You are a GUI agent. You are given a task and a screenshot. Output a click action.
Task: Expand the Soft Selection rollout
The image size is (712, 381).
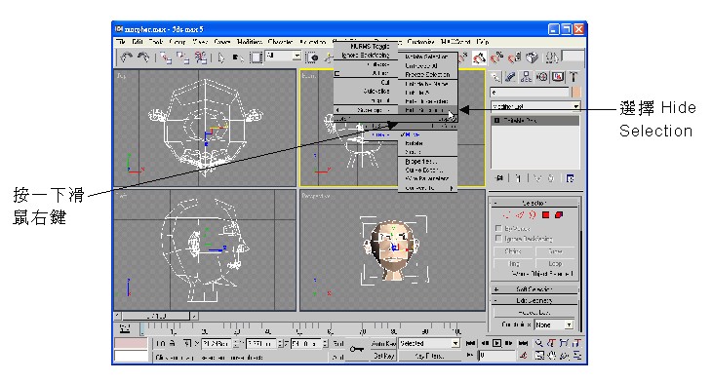tap(534, 289)
